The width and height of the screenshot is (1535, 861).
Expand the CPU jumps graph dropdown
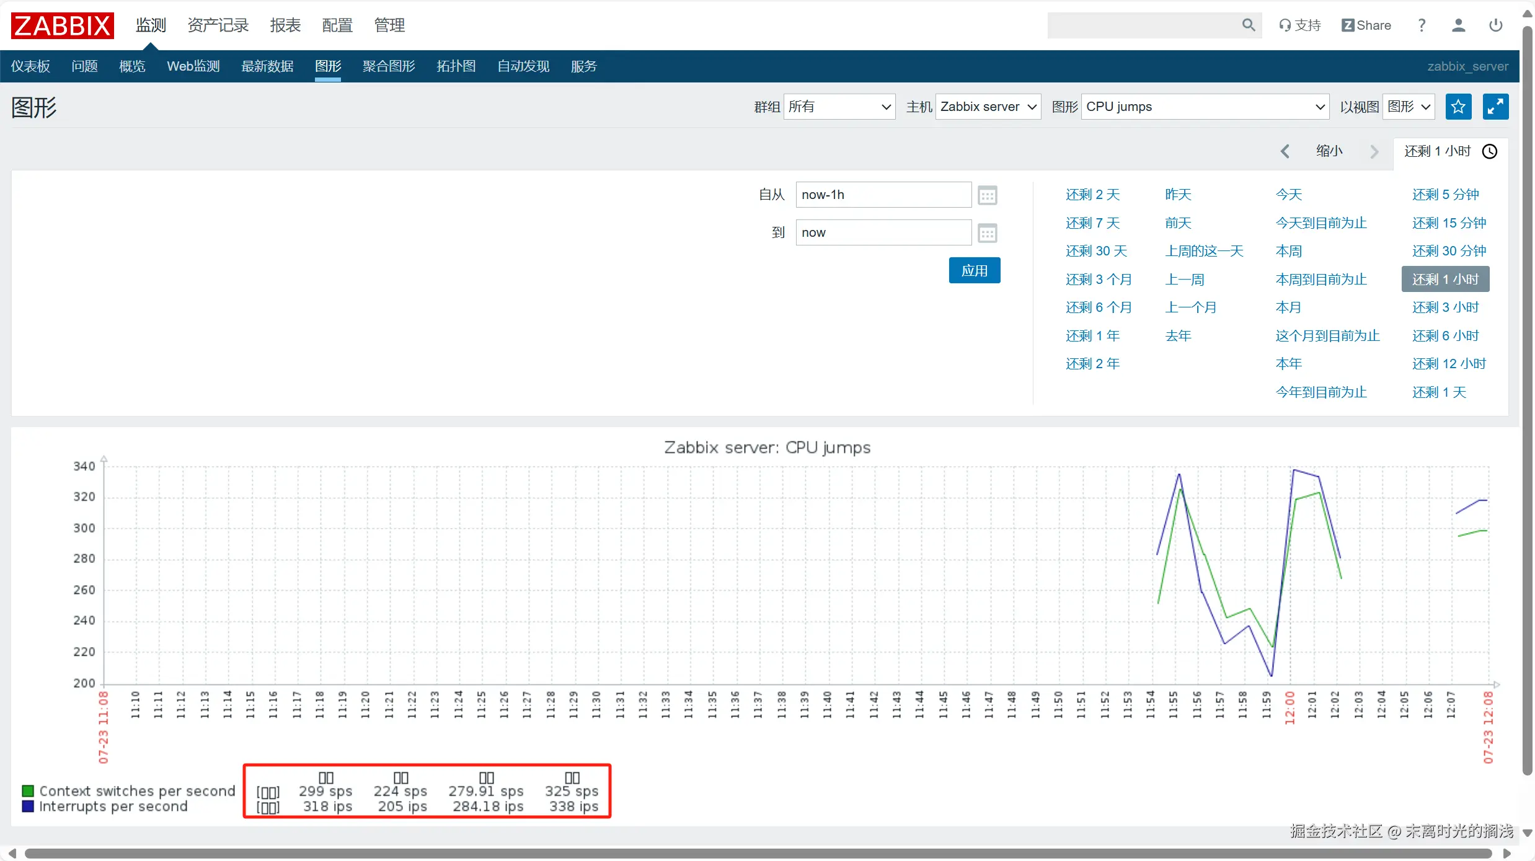click(1205, 107)
